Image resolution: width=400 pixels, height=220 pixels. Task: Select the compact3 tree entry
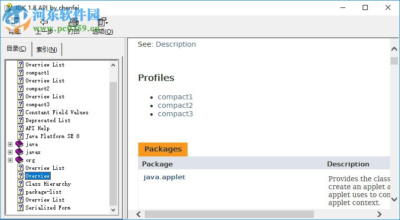click(38, 104)
